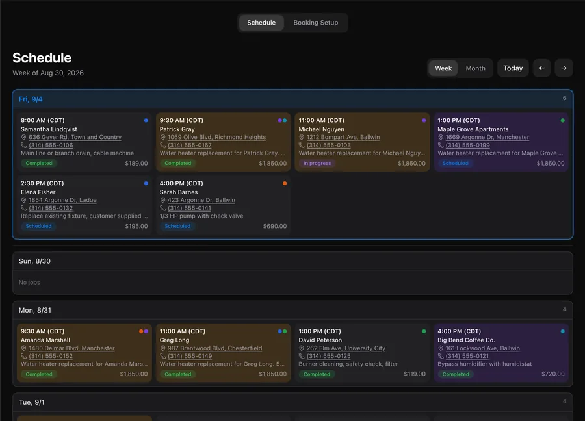Viewport: 585px width, 421px height.
Task: Click the purple technician dot on Michael Nguyen card
Action: click(x=424, y=120)
